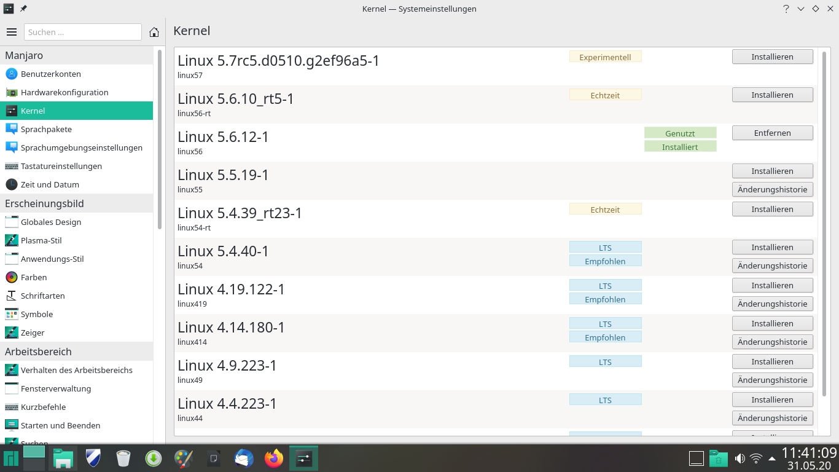Open Änderungshistorie for Linux 4.9.223-1
The width and height of the screenshot is (839, 472).
772,380
